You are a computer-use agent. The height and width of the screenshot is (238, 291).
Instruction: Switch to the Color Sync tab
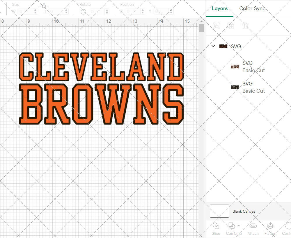point(252,8)
